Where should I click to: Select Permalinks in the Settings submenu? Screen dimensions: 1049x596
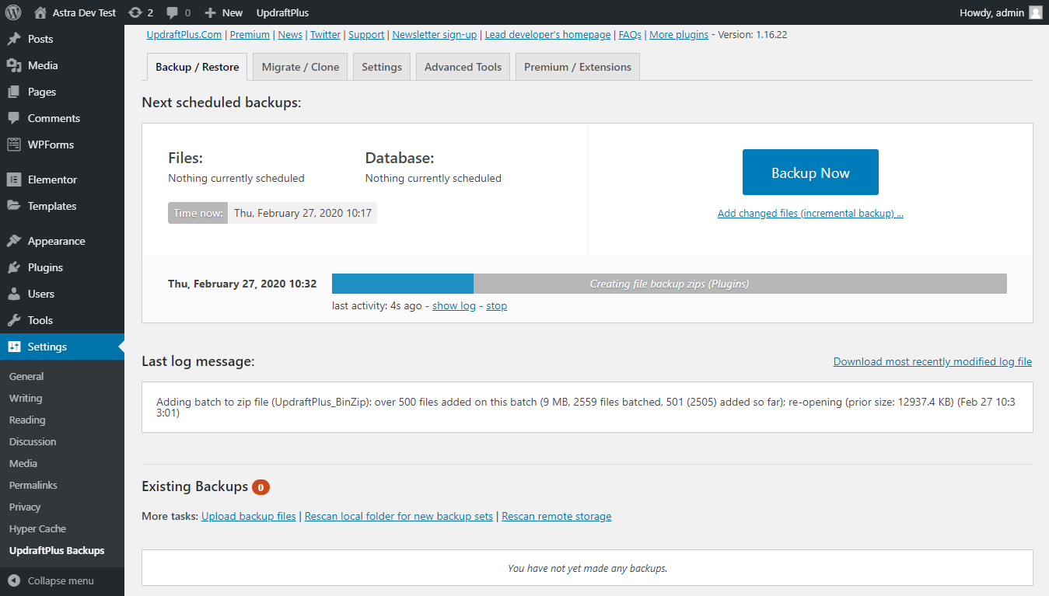33,484
